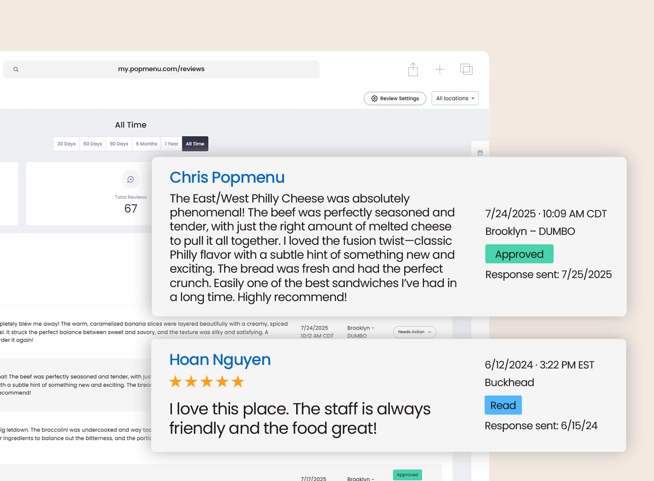
Task: Select the 60 Days range tab
Action: (93, 144)
